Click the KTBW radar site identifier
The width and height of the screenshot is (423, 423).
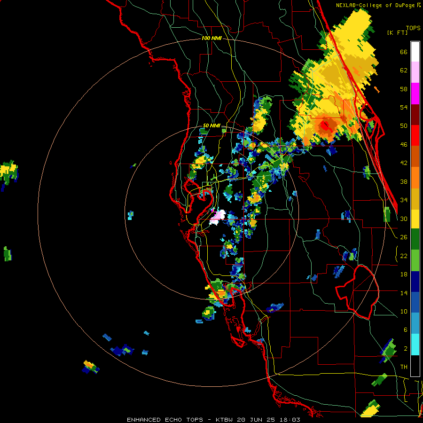pyautogui.click(x=224, y=420)
